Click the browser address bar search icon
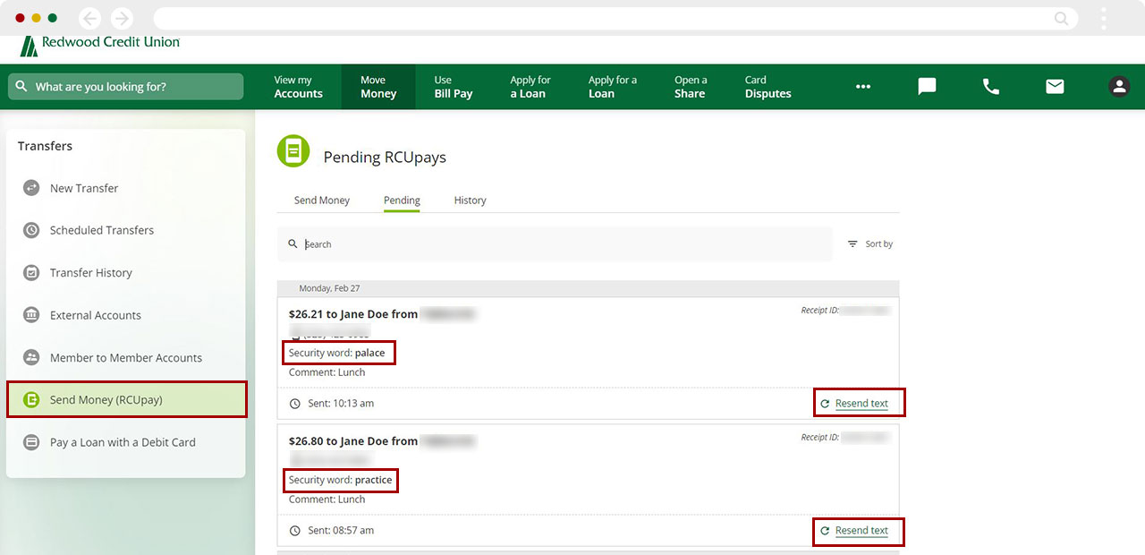This screenshot has width=1145, height=555. click(x=1062, y=18)
